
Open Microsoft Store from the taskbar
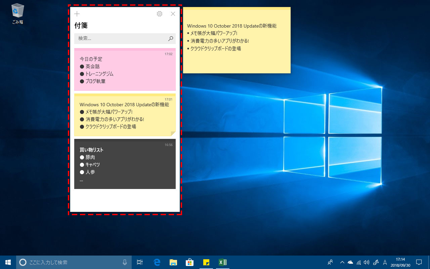pos(189,262)
